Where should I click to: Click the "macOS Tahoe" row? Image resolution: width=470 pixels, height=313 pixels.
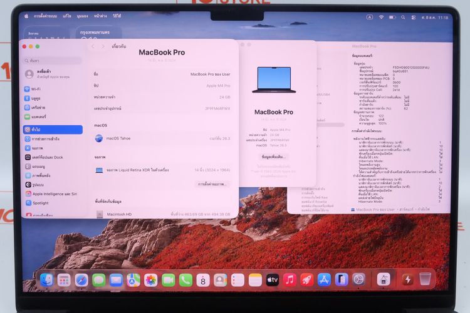pos(162,138)
